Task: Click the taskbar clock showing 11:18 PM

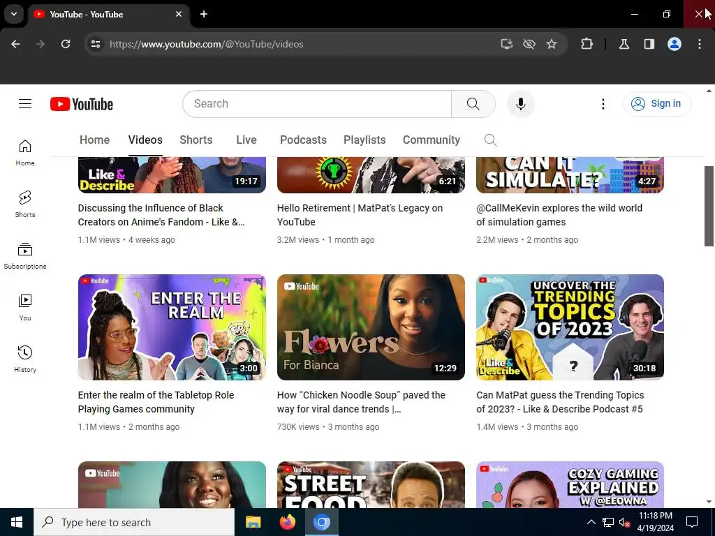Action: point(655,522)
